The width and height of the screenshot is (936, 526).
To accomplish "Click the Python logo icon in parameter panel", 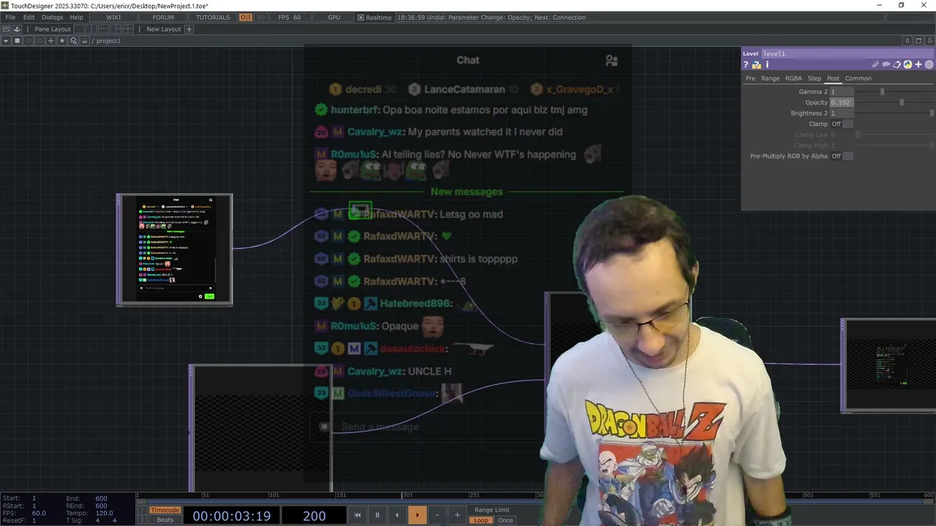I will tap(907, 65).
